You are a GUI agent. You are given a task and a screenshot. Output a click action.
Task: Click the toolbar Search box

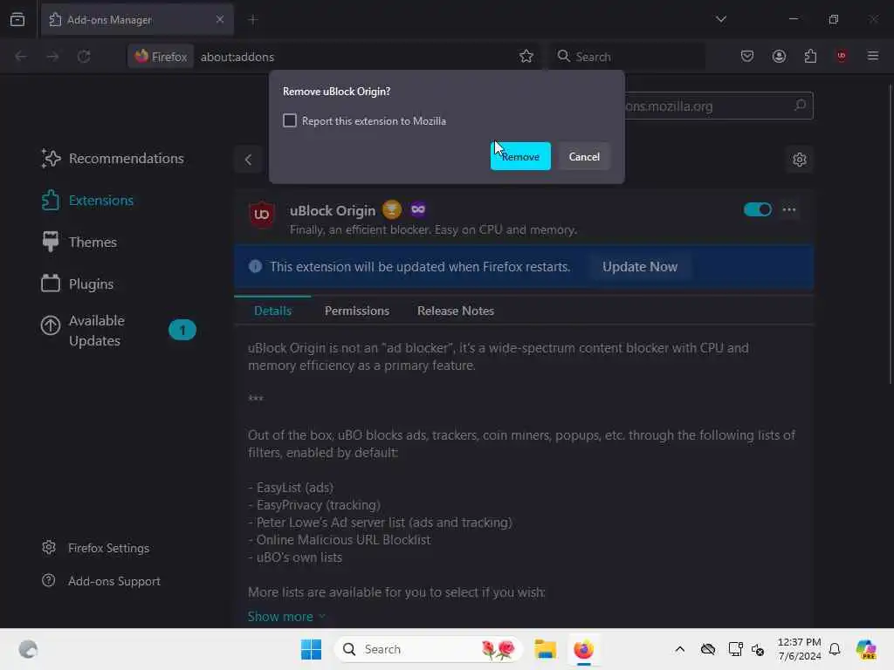pyautogui.click(x=627, y=57)
